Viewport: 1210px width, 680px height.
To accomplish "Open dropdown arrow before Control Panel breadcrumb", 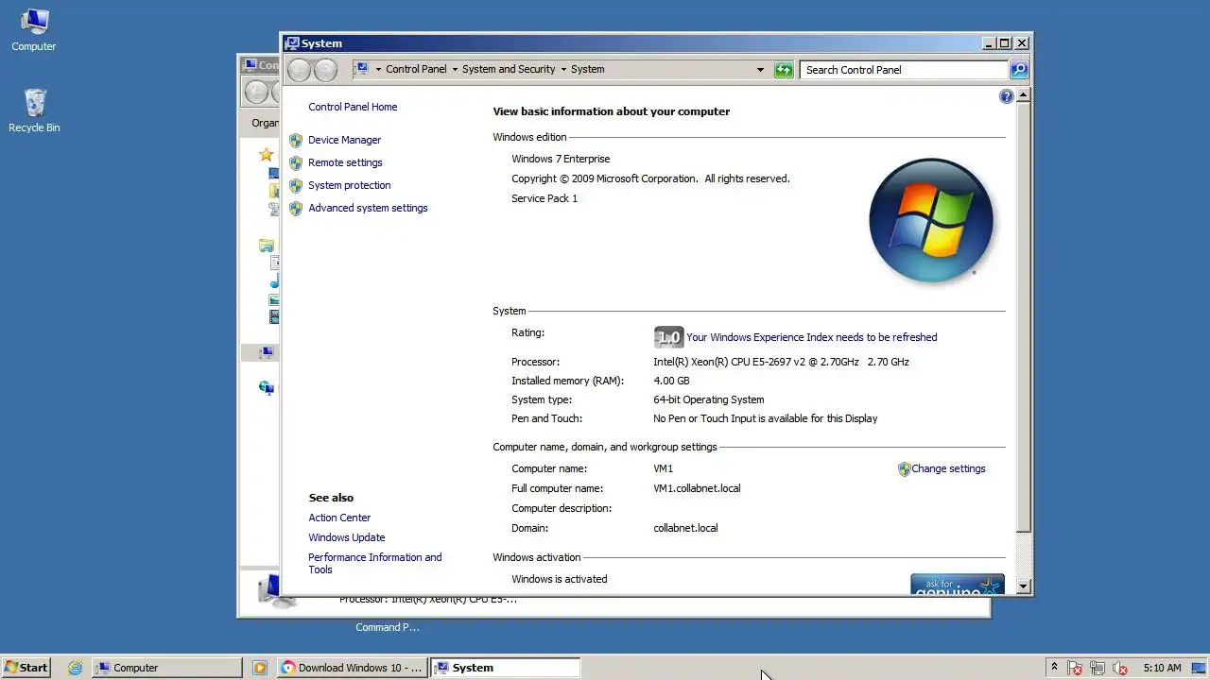I will coord(378,70).
